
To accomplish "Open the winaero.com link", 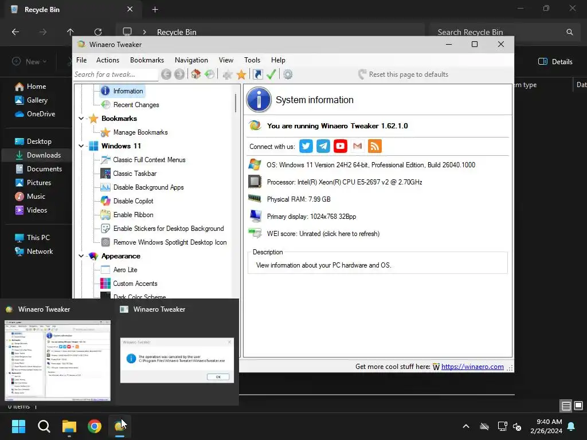I will point(472,367).
